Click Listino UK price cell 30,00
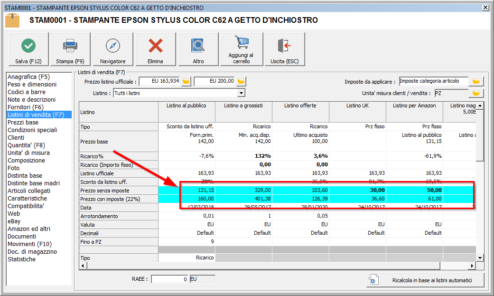This screenshot has width=494, height=296. [358, 190]
